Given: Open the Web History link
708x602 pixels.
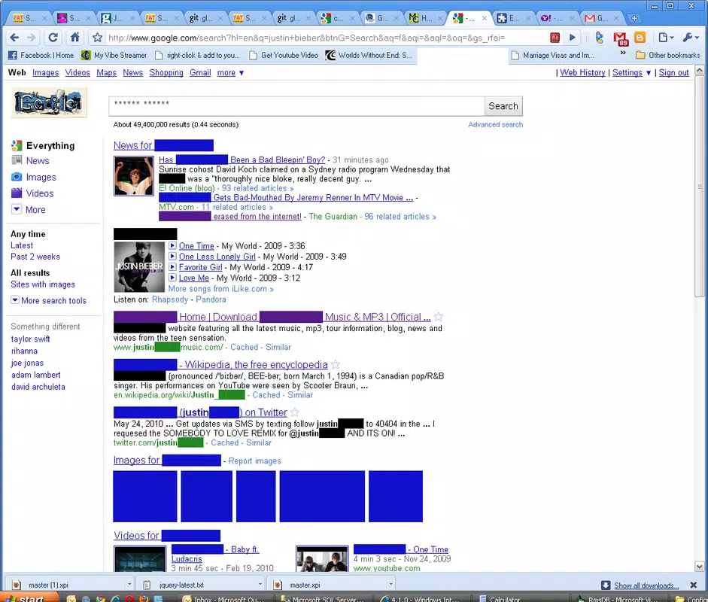Looking at the screenshot, I should click(x=582, y=73).
